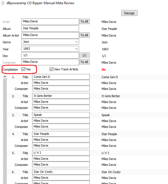
Task: Click track 3 title field Speak
Action: tap(61, 115)
